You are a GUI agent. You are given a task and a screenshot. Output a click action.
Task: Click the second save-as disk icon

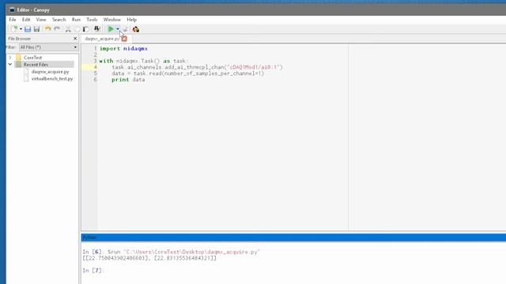[37, 29]
